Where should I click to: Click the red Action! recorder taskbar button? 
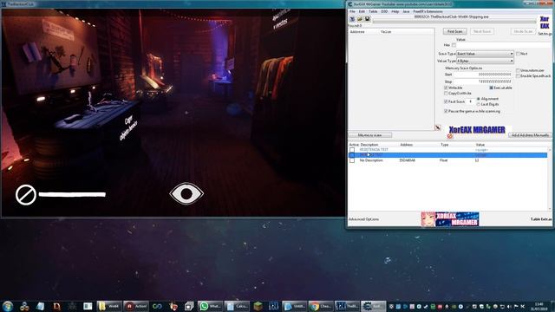click(x=136, y=306)
